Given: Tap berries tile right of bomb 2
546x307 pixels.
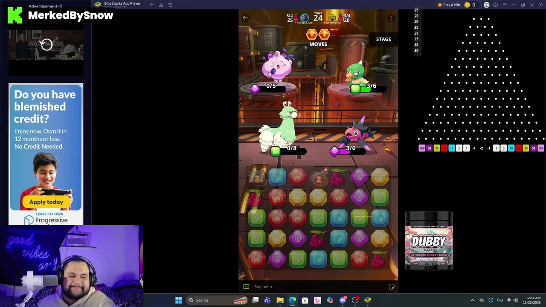Looking at the screenshot, I should 339,177.
